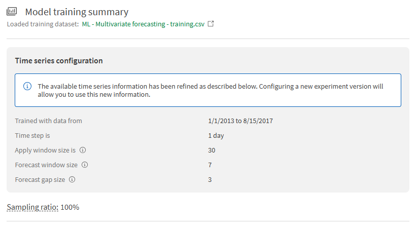Click the info icon next to Forecast gap size
Image resolution: width=417 pixels, height=228 pixels.
click(x=72, y=179)
